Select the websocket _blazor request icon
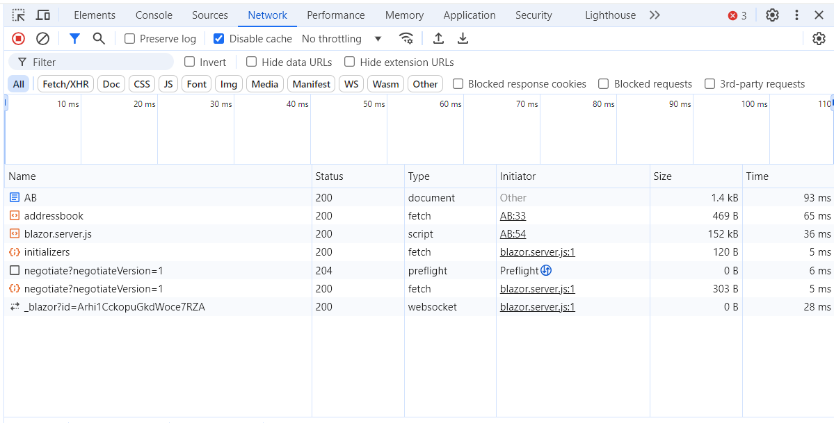Screen dimensions: 834x423 coord(15,306)
